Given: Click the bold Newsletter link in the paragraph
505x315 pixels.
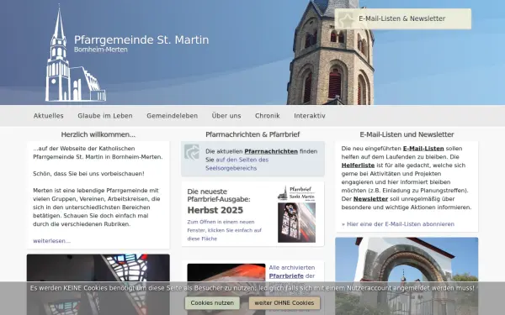Looking at the screenshot, I should point(370,198).
